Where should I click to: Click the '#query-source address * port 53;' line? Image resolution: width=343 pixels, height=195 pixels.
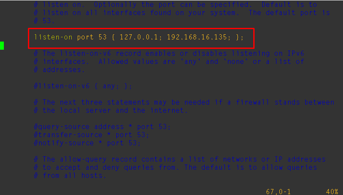click(x=102, y=127)
